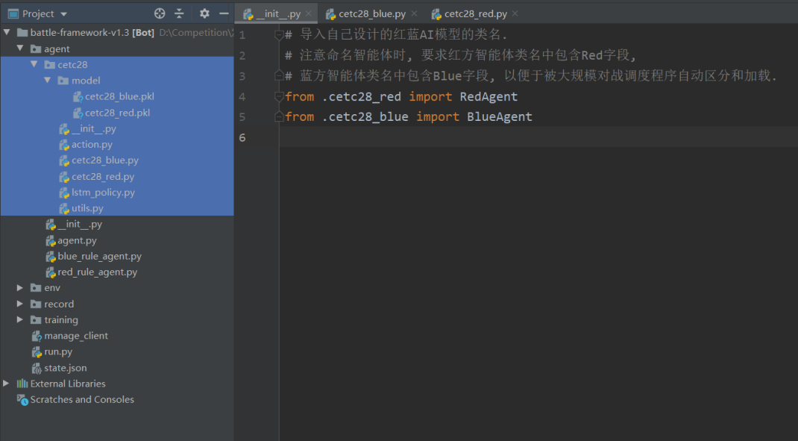Expand the record folder
Viewport: 798px width, 441px height.
click(20, 304)
